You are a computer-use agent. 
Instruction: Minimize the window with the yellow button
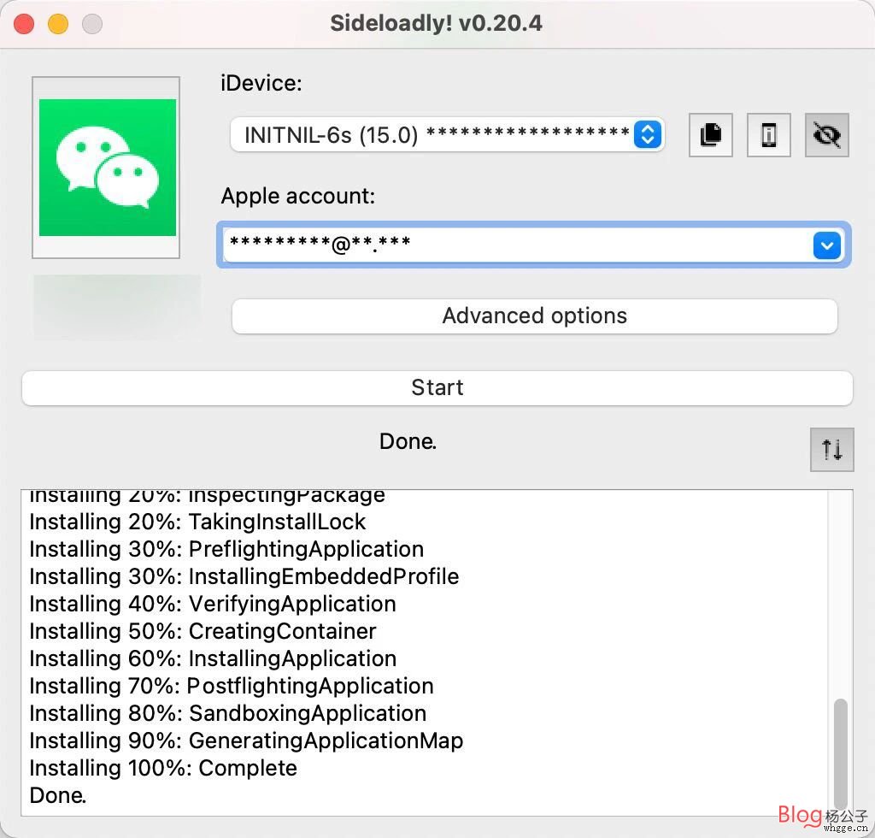tap(58, 24)
